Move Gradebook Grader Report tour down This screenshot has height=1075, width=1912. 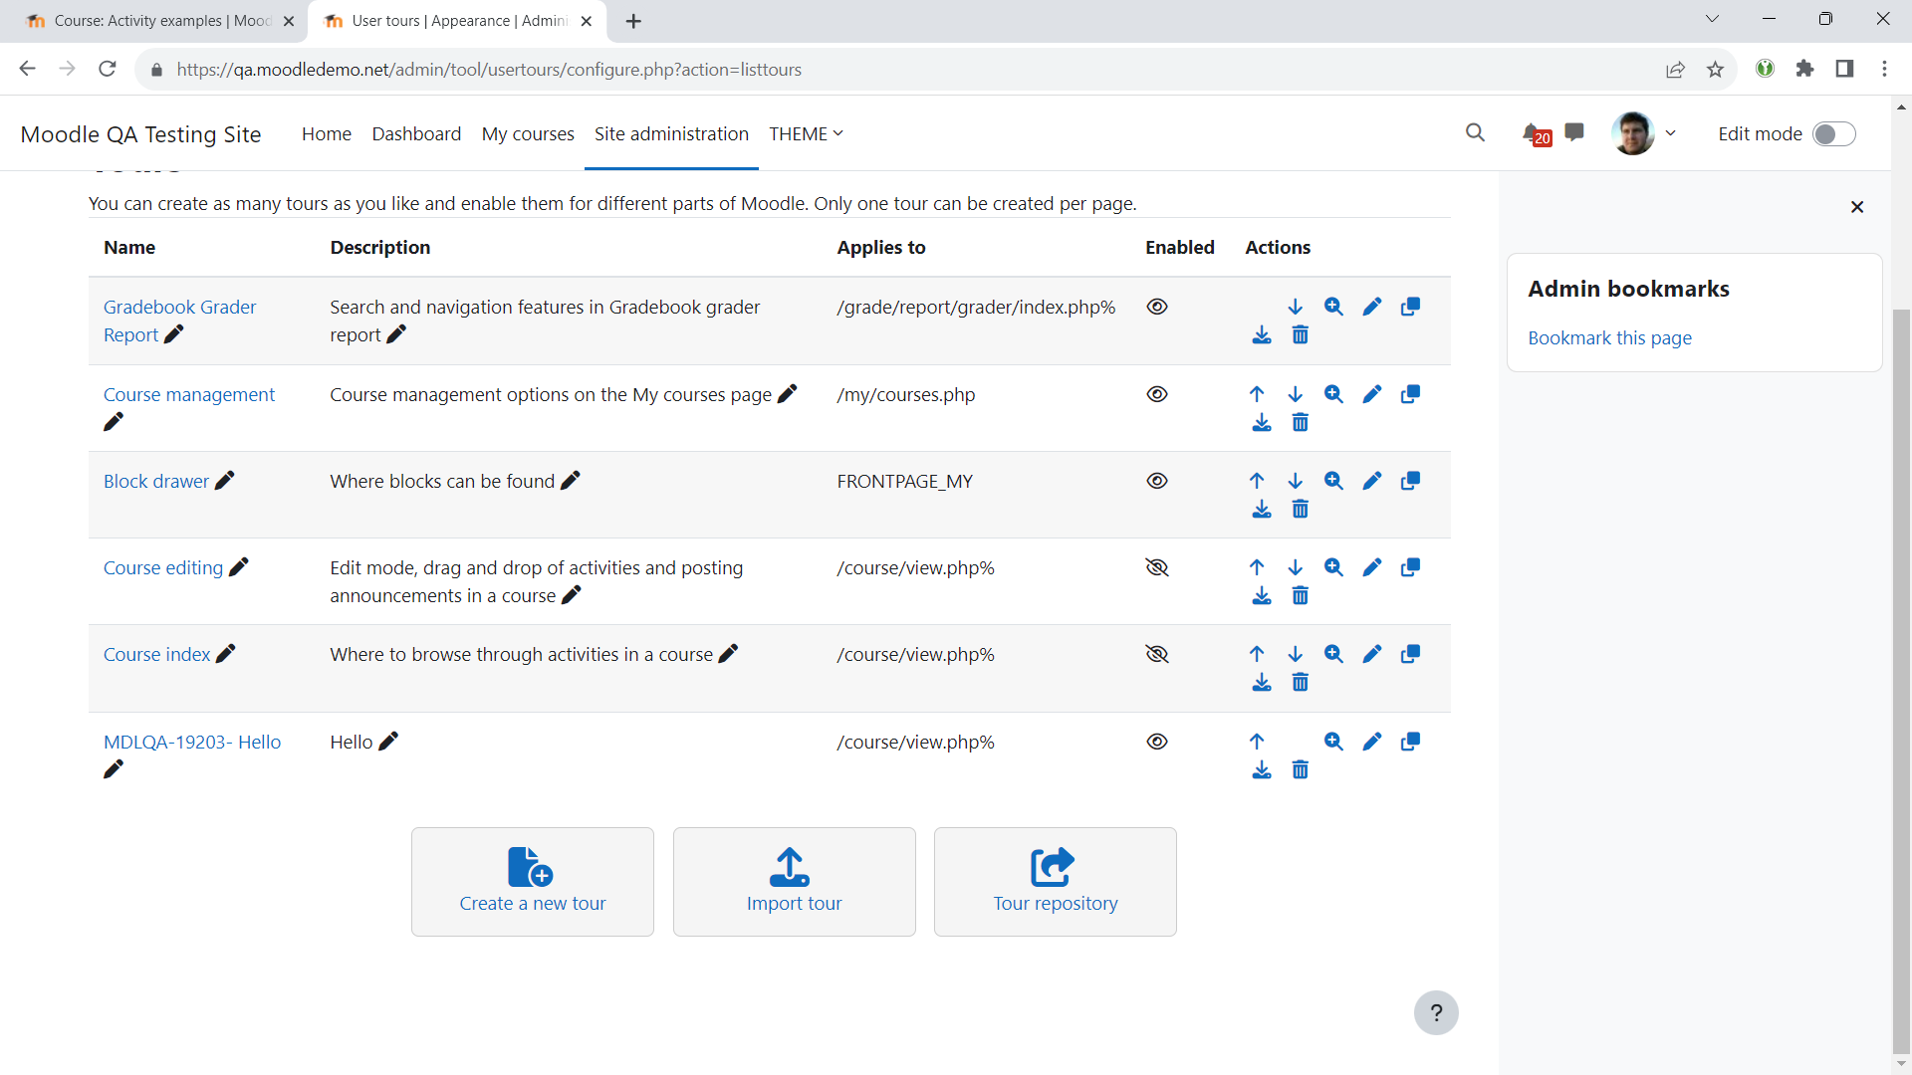pyautogui.click(x=1295, y=307)
